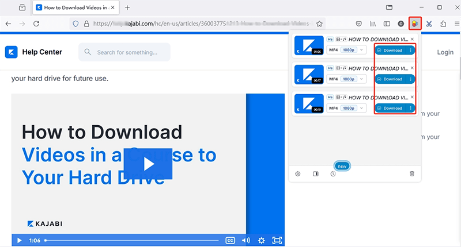Open the hamburger application menu

(x=457, y=24)
